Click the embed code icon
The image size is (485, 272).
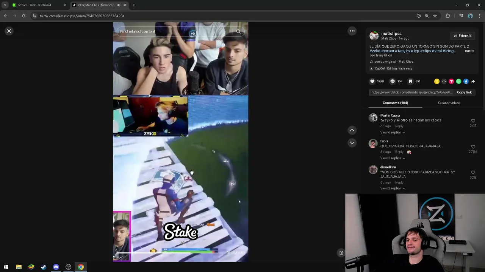click(444, 81)
